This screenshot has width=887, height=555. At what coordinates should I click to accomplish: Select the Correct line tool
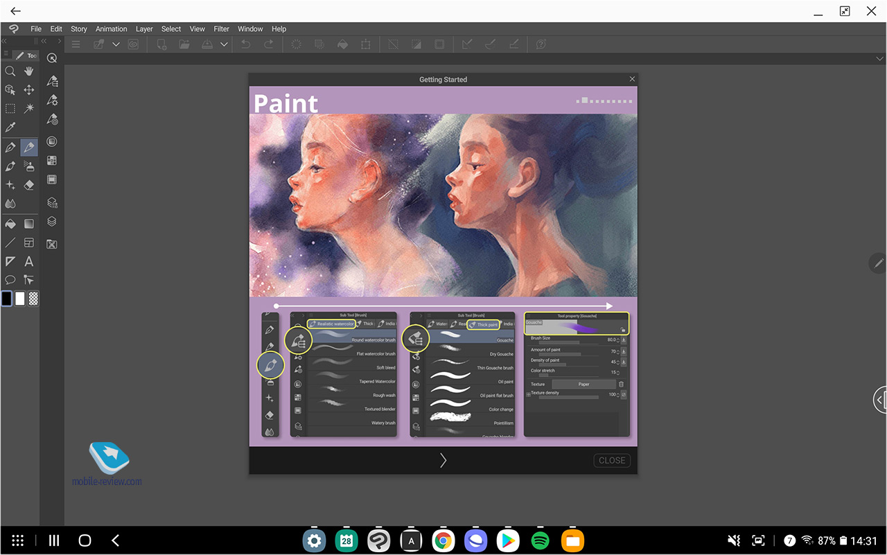point(29,280)
